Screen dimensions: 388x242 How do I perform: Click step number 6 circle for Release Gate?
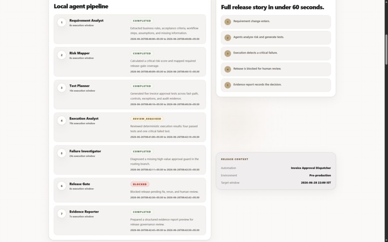62,186
